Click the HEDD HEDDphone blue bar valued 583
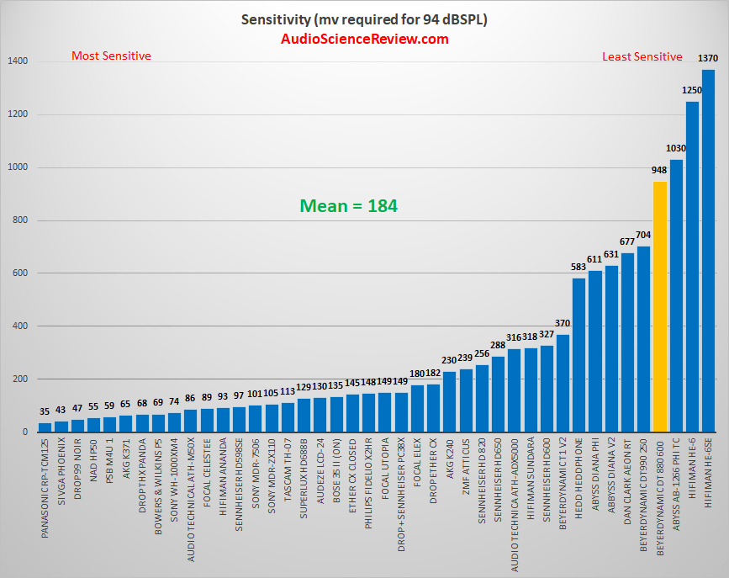Image resolution: width=729 pixels, height=578 pixels. coord(578,354)
